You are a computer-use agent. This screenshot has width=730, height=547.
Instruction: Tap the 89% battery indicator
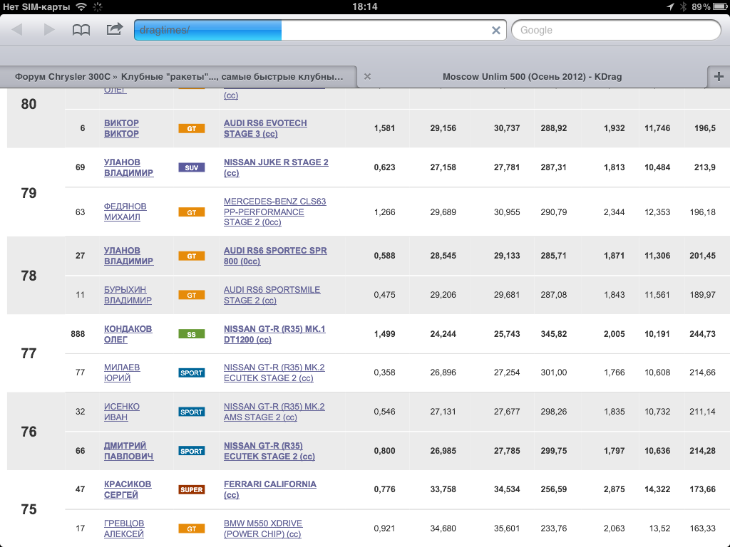(x=709, y=6)
